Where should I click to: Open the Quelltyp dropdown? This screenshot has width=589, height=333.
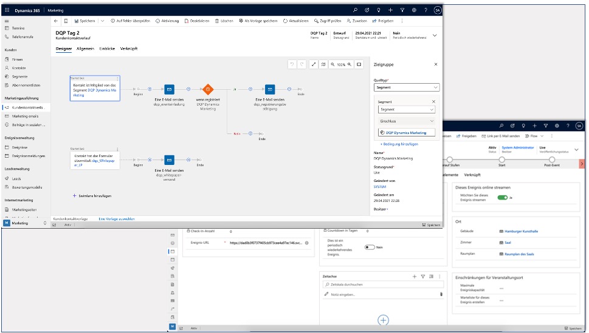click(x=406, y=87)
